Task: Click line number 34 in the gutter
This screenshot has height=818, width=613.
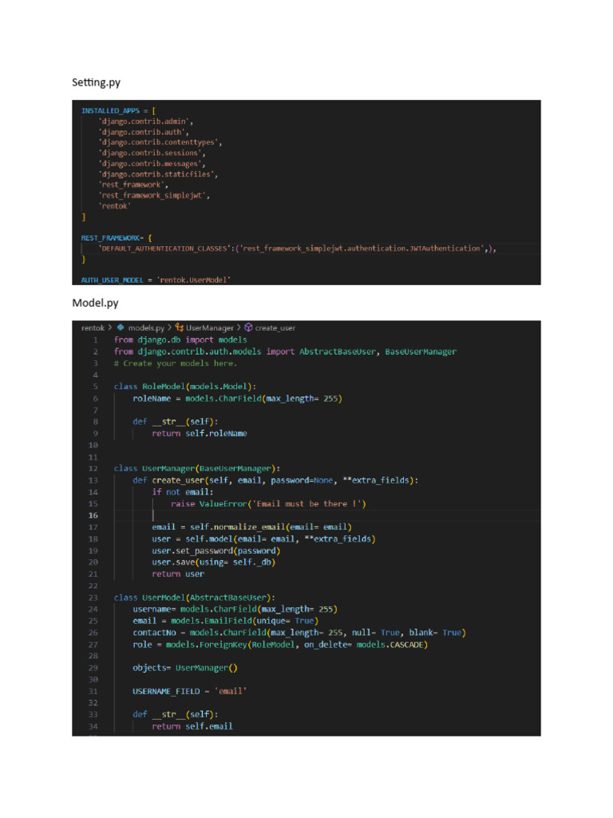Action: click(93, 726)
